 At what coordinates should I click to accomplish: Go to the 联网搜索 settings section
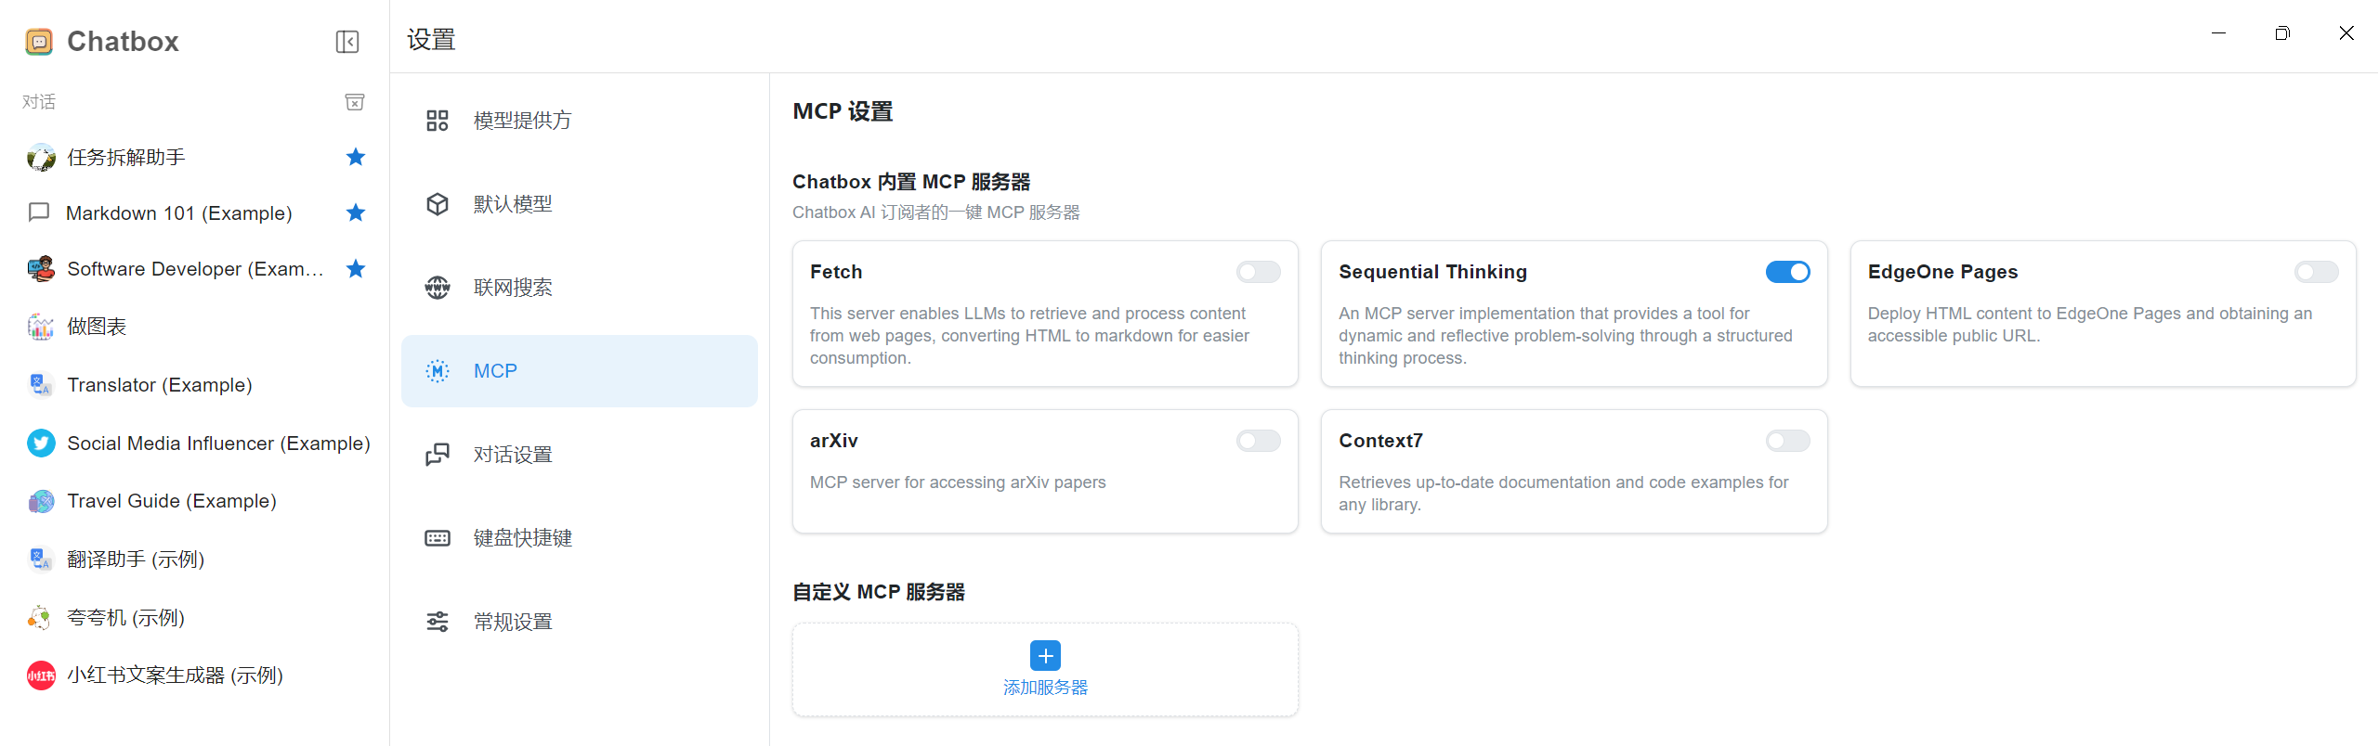[580, 288]
